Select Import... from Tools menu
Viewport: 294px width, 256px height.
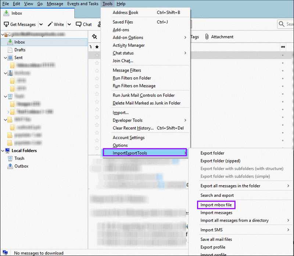146,113
